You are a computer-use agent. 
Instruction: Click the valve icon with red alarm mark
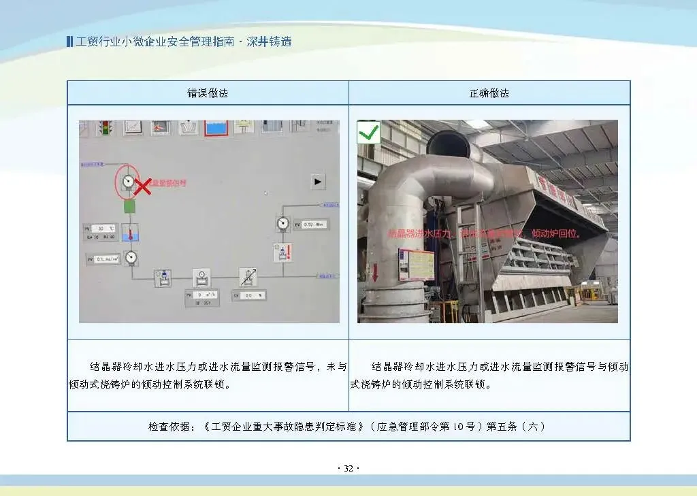(x=282, y=252)
